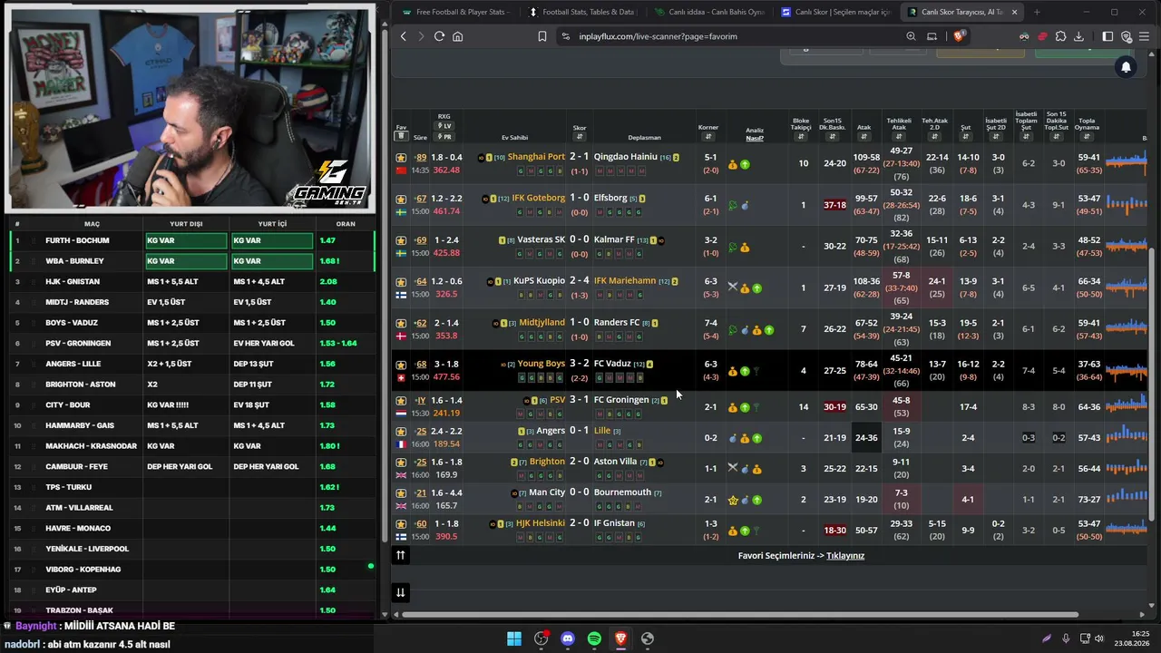Toggle favorite star for IFK Goteborg match
The width and height of the screenshot is (1161, 653).
tap(401, 199)
